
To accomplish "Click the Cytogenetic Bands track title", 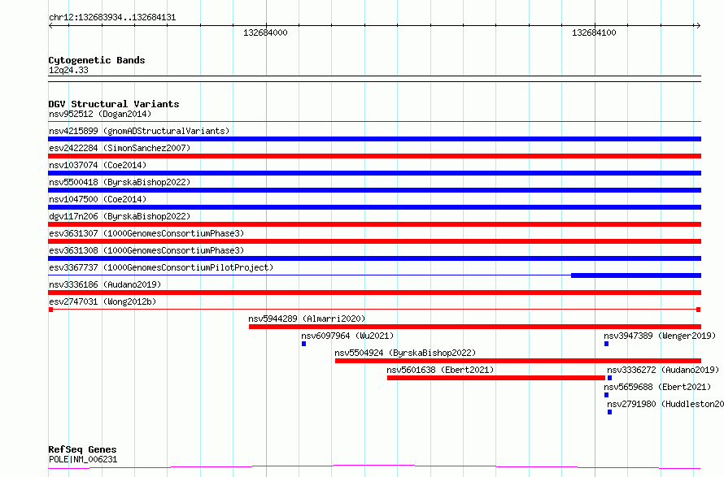I will coord(97,60).
